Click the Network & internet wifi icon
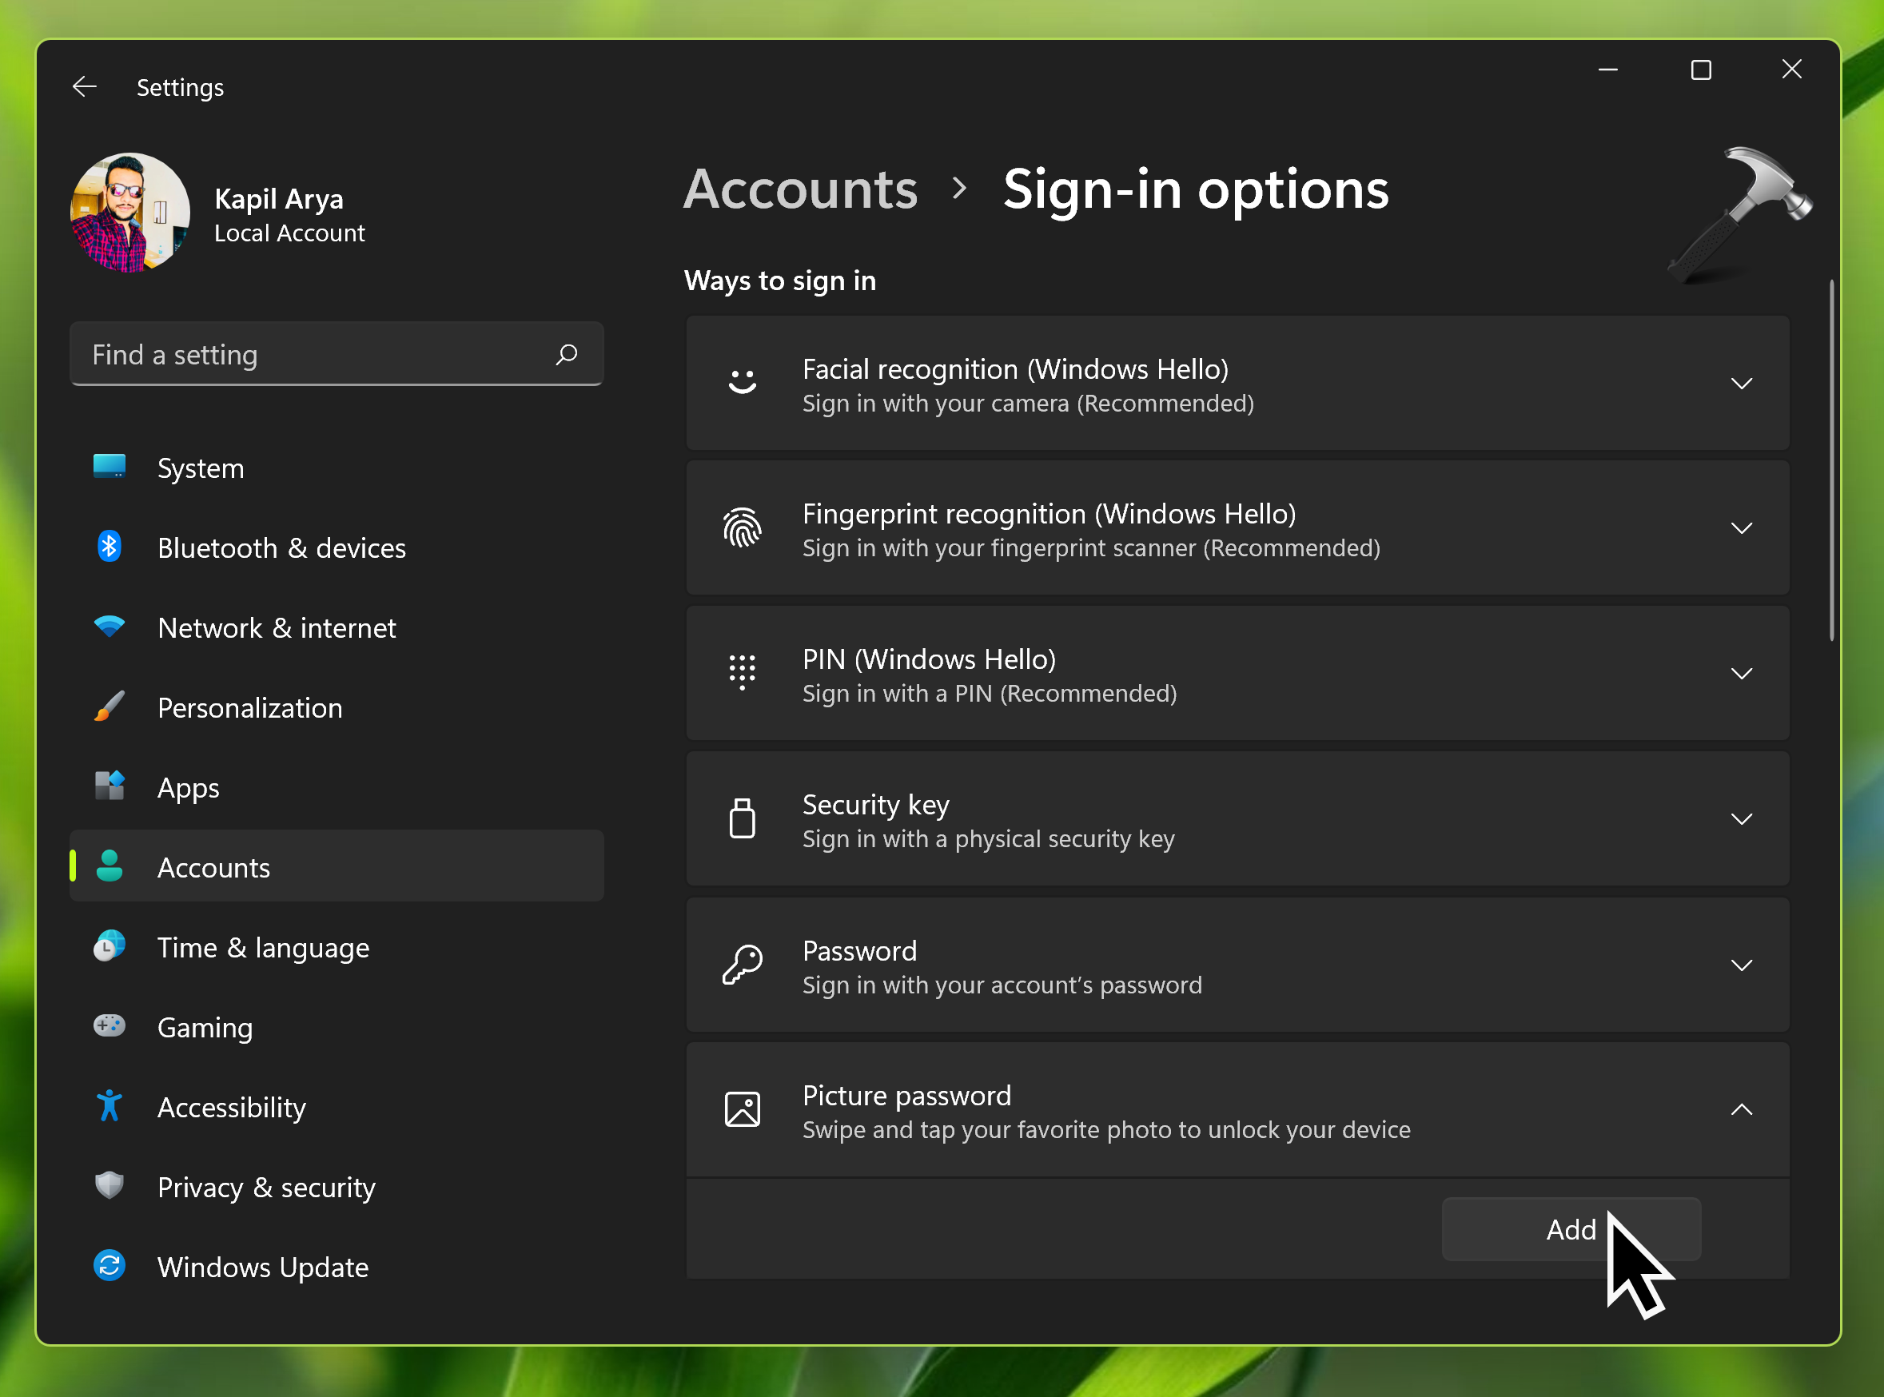This screenshot has width=1884, height=1397. (x=109, y=627)
